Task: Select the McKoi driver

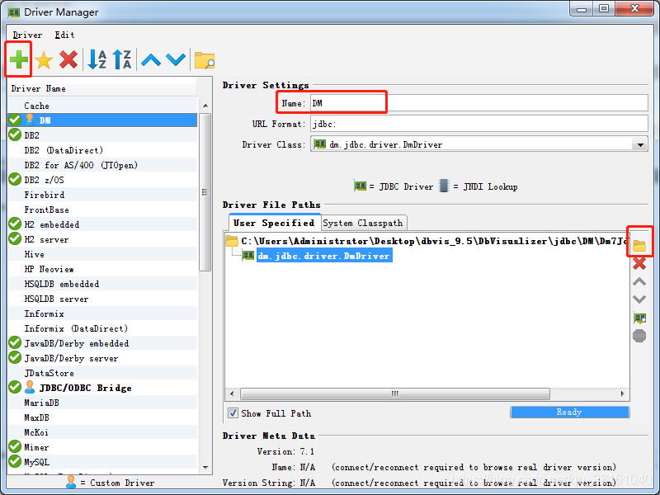Action: 102,432
